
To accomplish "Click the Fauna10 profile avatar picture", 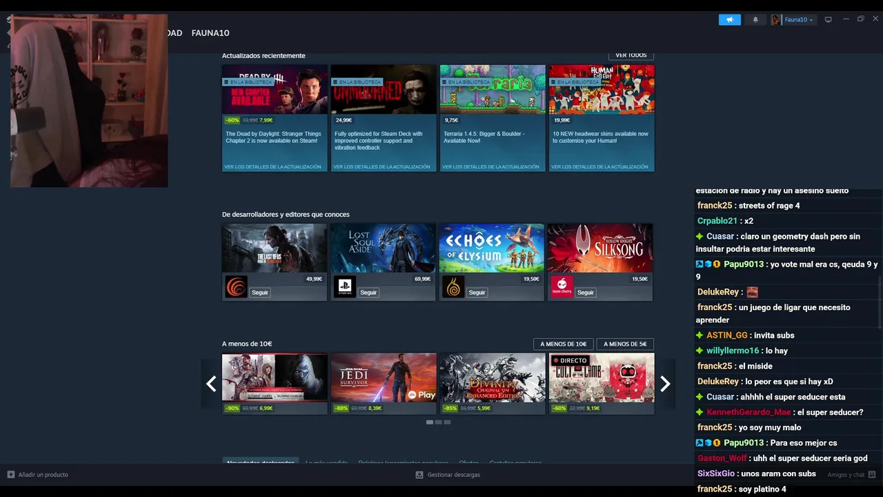I will [x=777, y=20].
